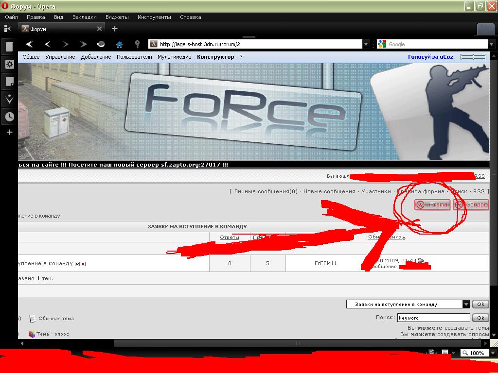Open the Управление admin bar menu

(60, 57)
